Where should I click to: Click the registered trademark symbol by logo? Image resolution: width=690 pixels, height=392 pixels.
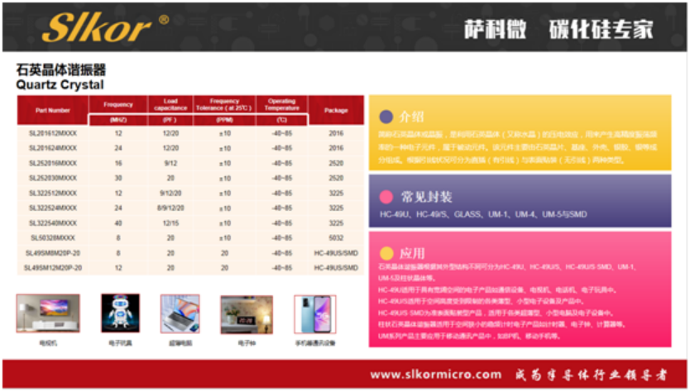pos(164,19)
